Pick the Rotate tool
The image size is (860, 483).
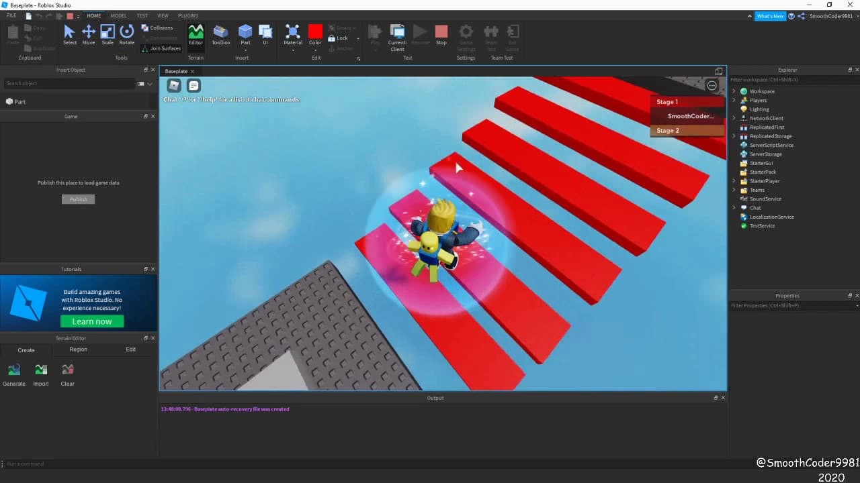point(126,35)
